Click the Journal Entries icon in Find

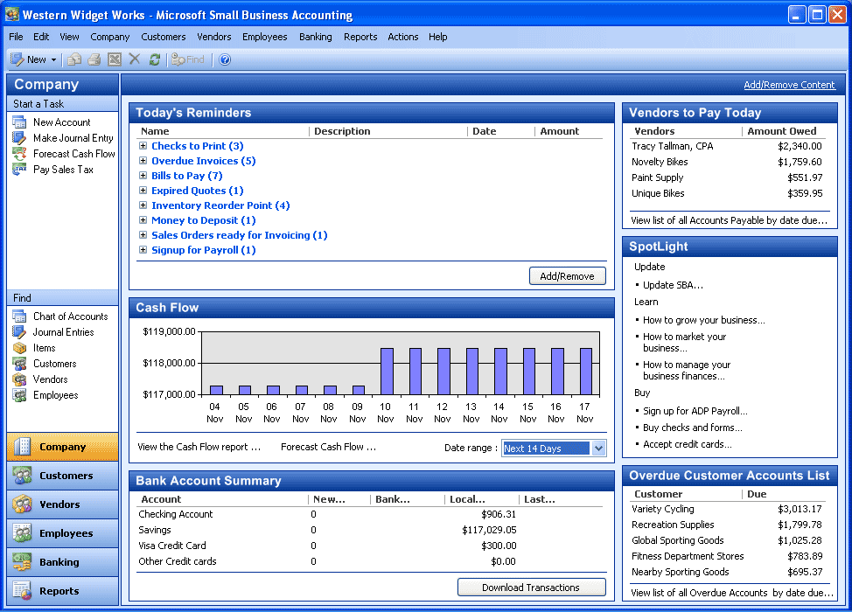click(x=19, y=332)
